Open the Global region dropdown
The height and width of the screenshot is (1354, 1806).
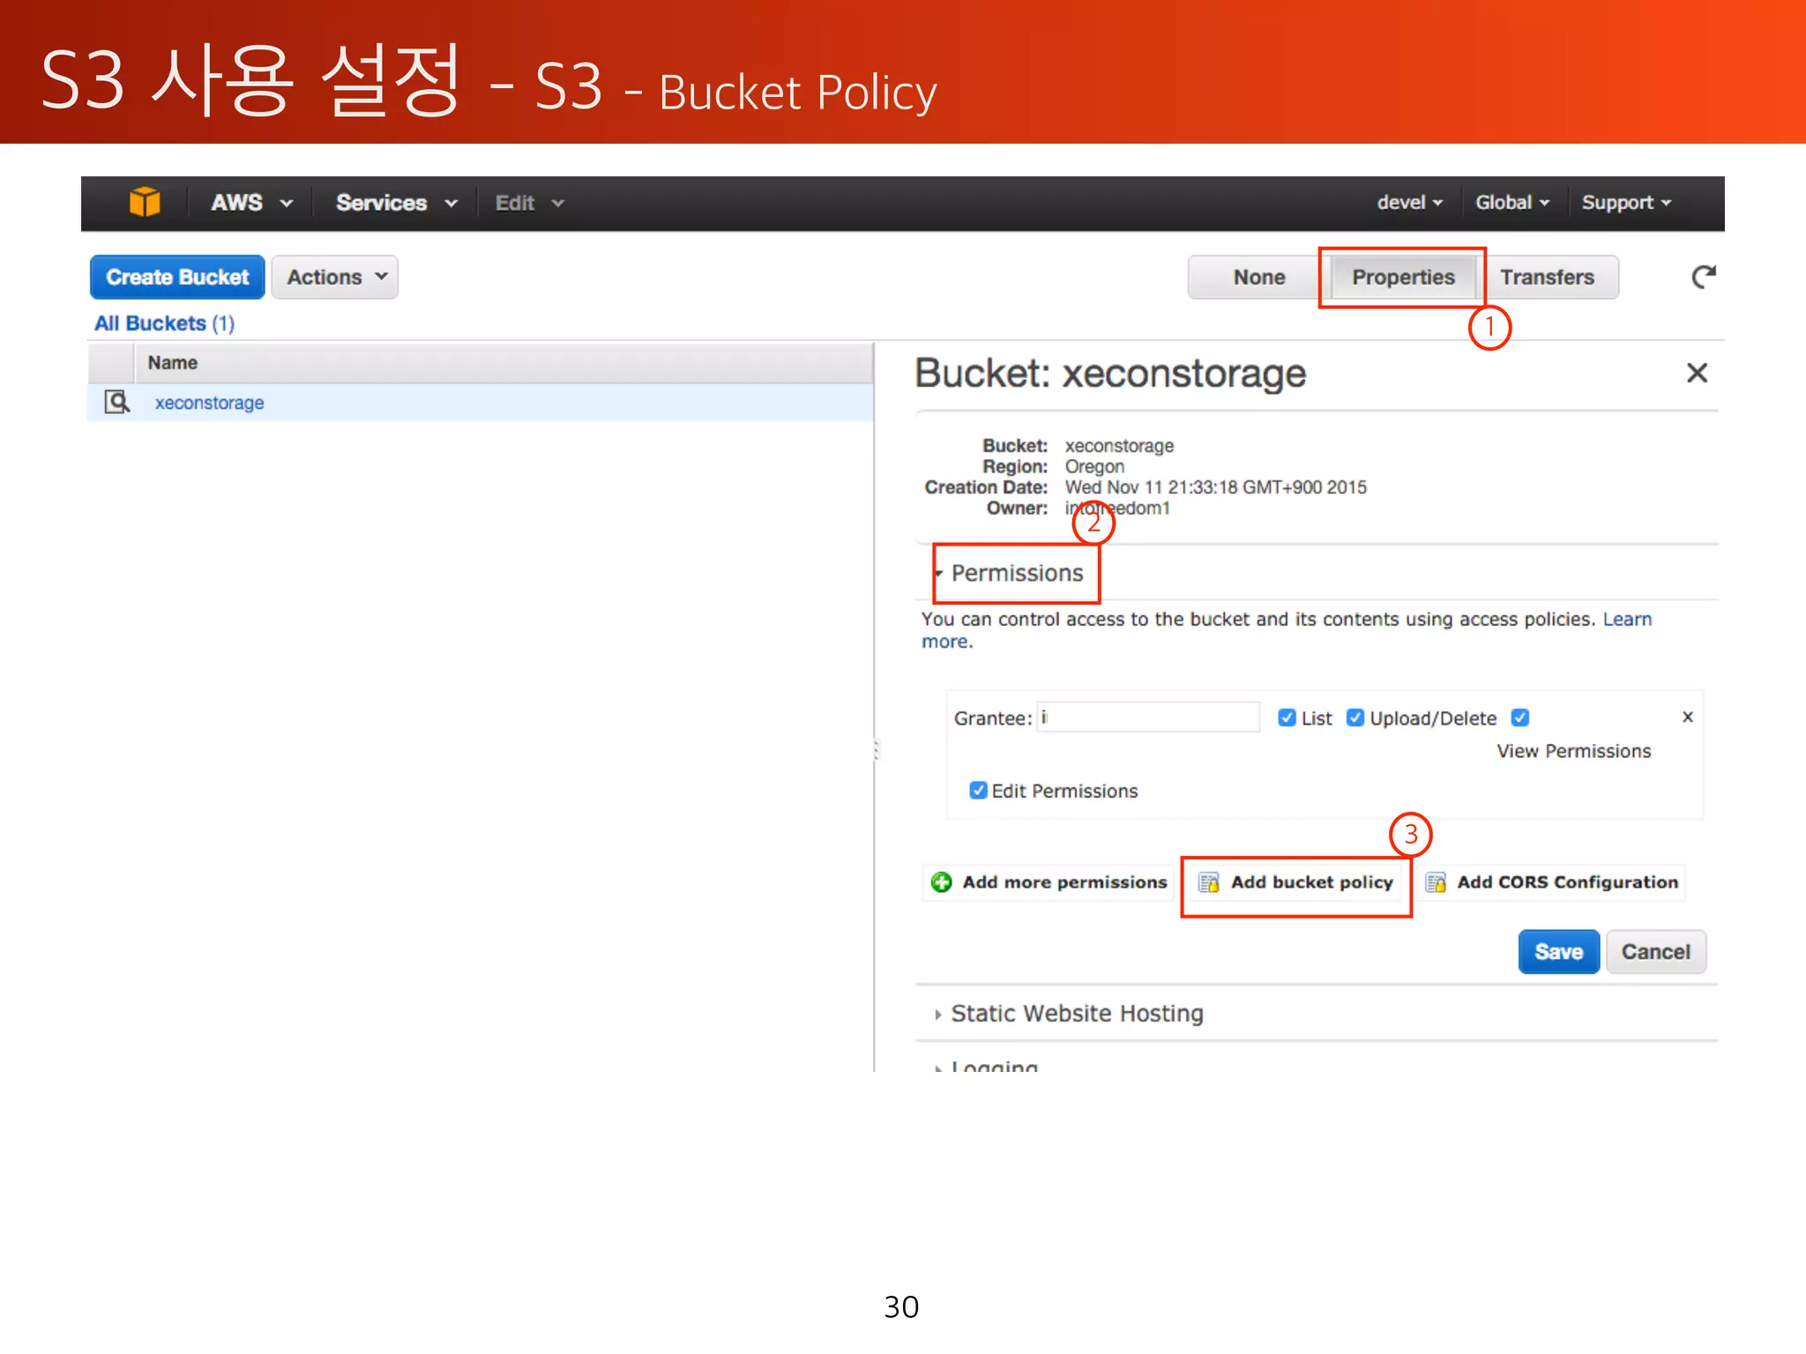(1512, 203)
